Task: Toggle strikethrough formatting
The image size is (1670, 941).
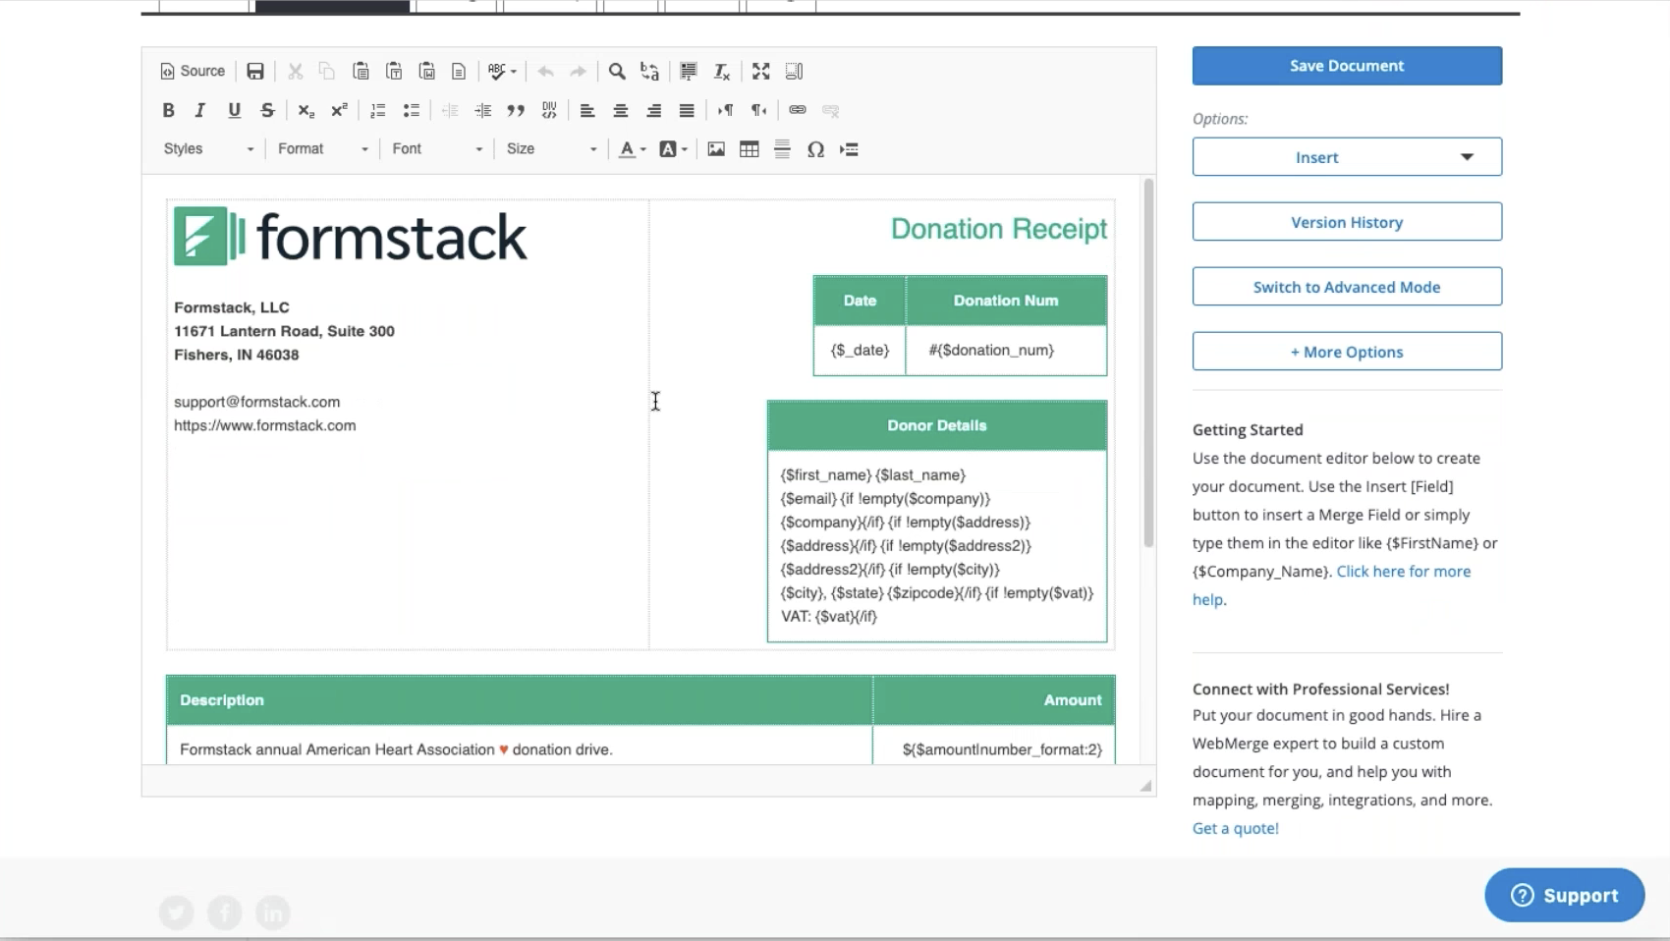Action: [x=267, y=110]
